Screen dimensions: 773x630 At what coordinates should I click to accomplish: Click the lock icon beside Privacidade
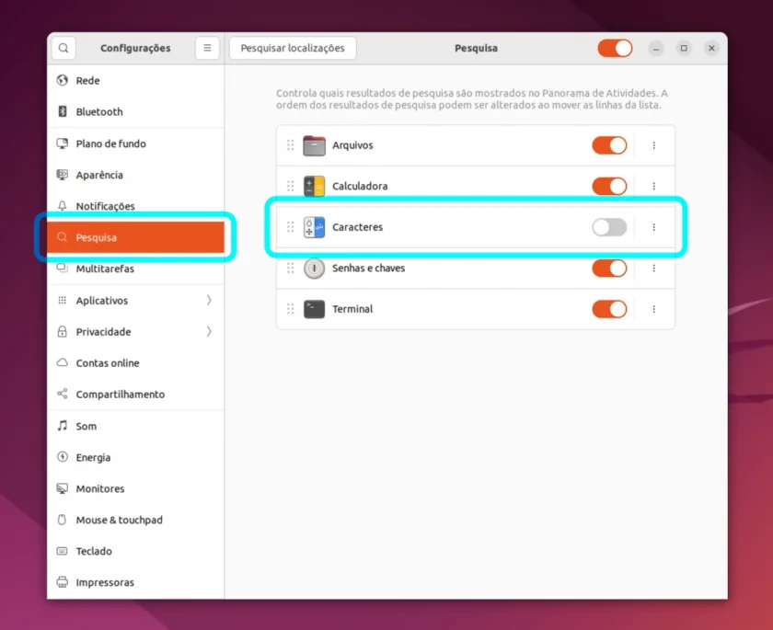[63, 331]
